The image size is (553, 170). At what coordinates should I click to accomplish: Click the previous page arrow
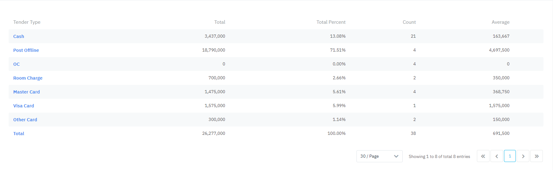point(497,156)
